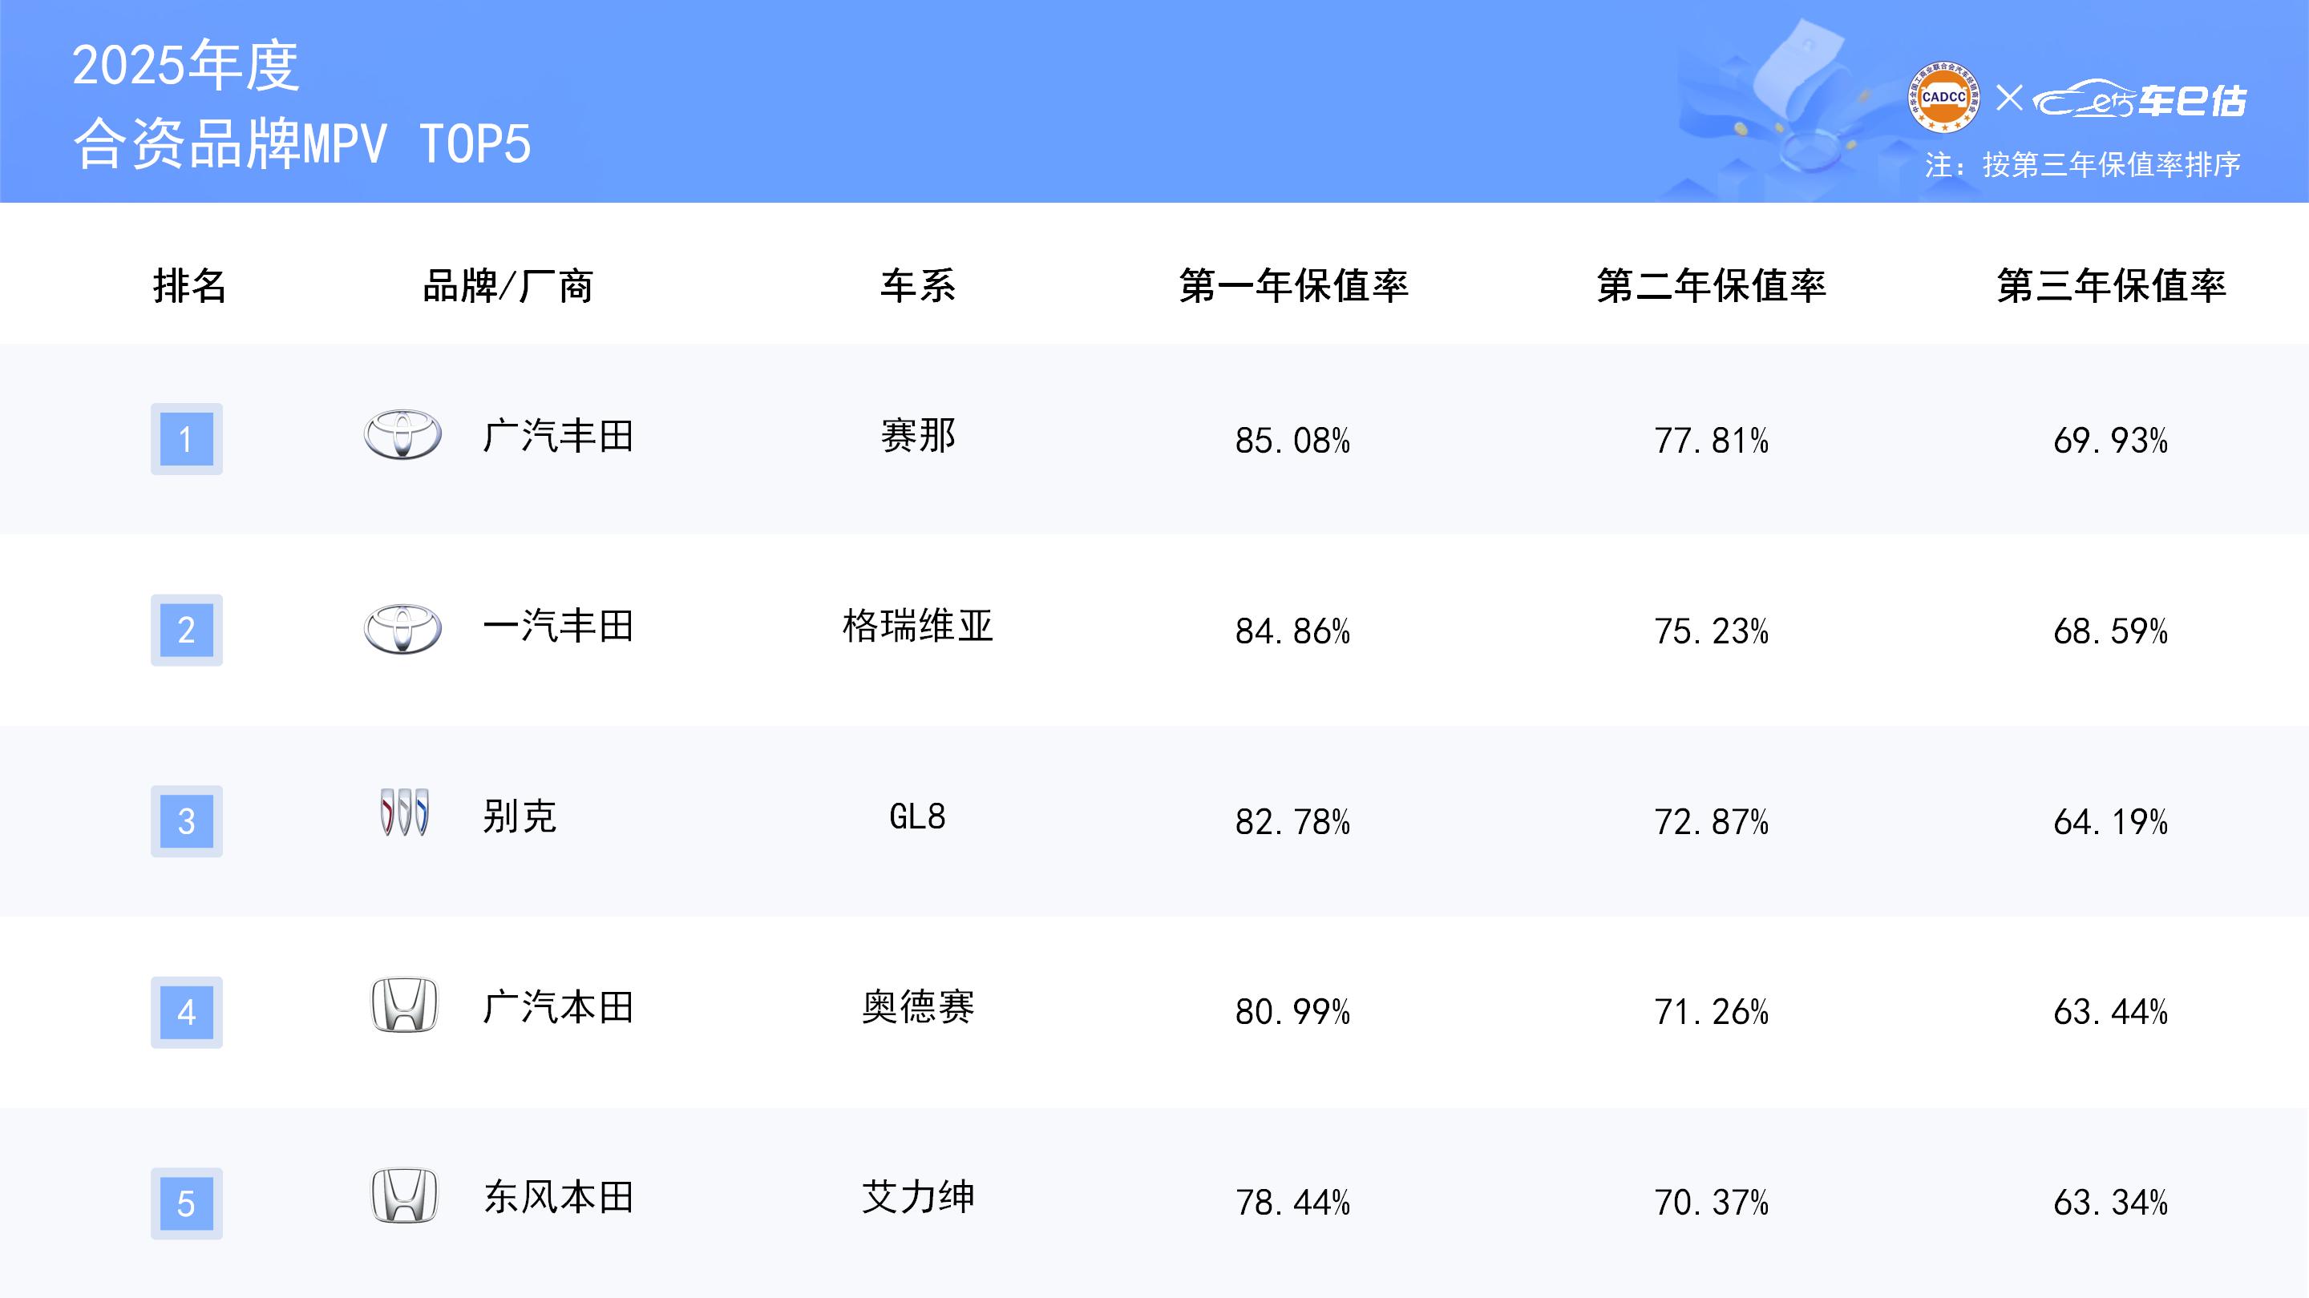
Task: Click the 第三年保值率 column header
Action: tap(2111, 286)
